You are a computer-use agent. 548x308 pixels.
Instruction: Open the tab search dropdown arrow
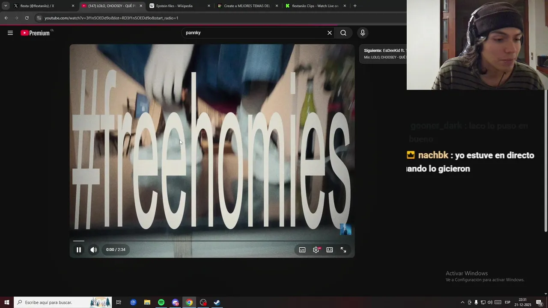point(6,6)
